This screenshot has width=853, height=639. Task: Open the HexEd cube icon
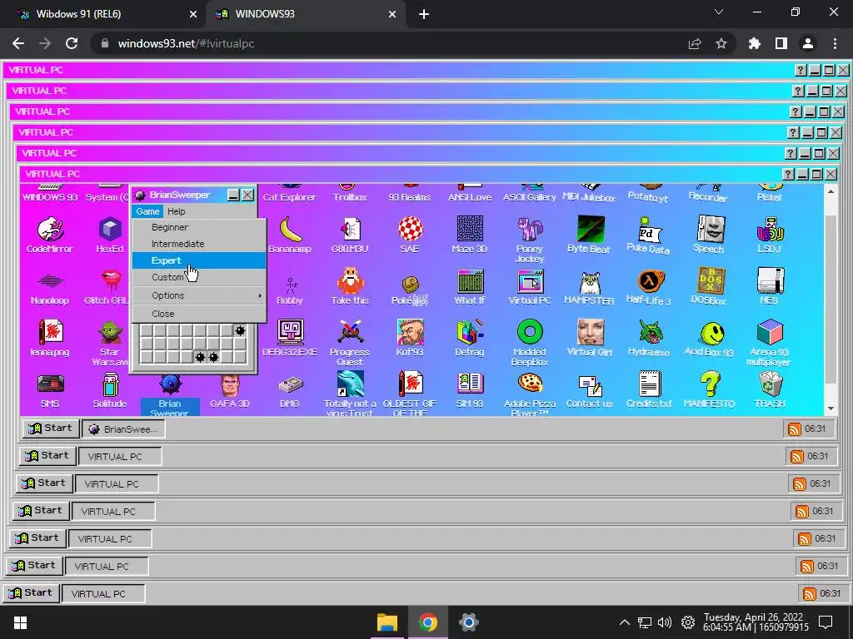click(x=110, y=234)
